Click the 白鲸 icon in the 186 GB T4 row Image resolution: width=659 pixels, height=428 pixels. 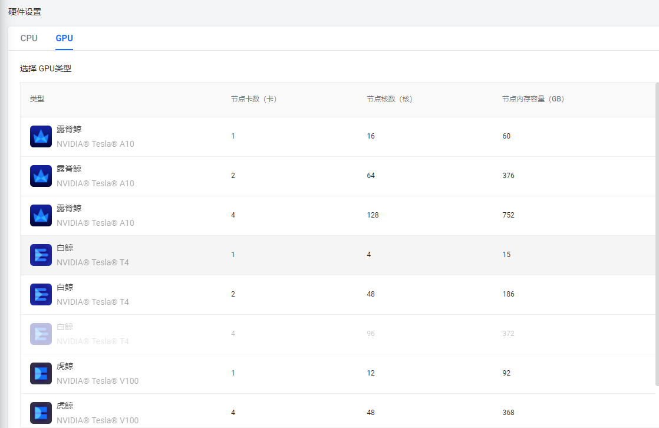[41, 295]
